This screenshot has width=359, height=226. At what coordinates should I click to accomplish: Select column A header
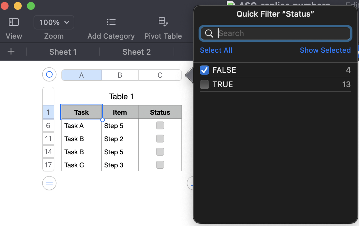[82, 75]
